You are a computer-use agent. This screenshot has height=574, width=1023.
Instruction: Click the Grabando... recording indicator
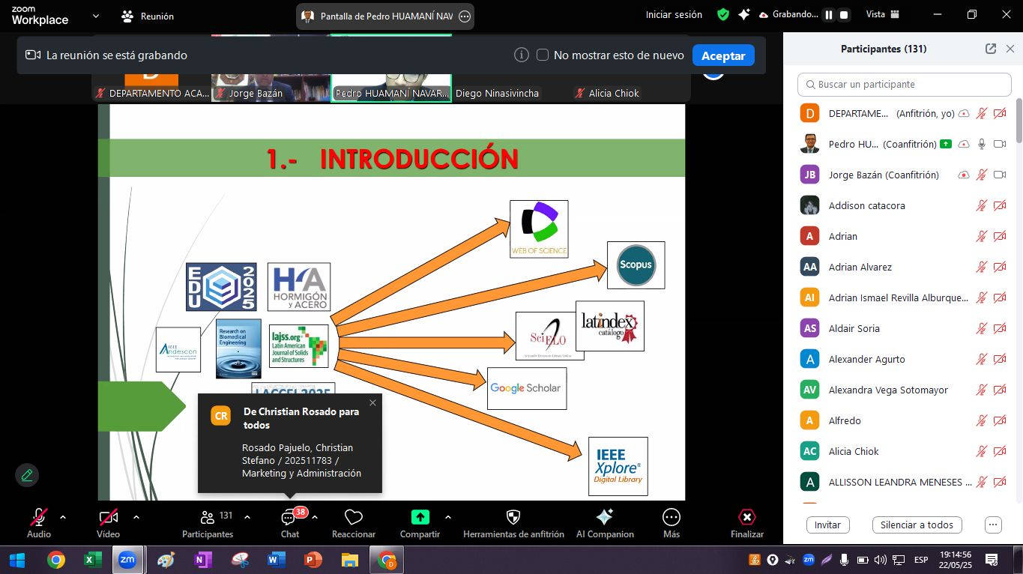pos(788,14)
